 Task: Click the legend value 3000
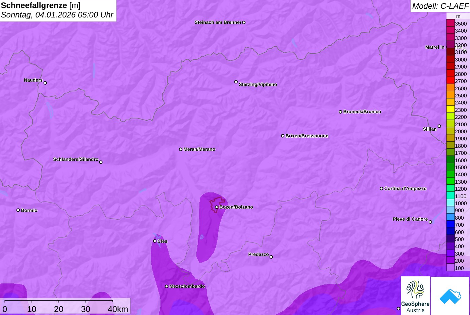[461, 59]
